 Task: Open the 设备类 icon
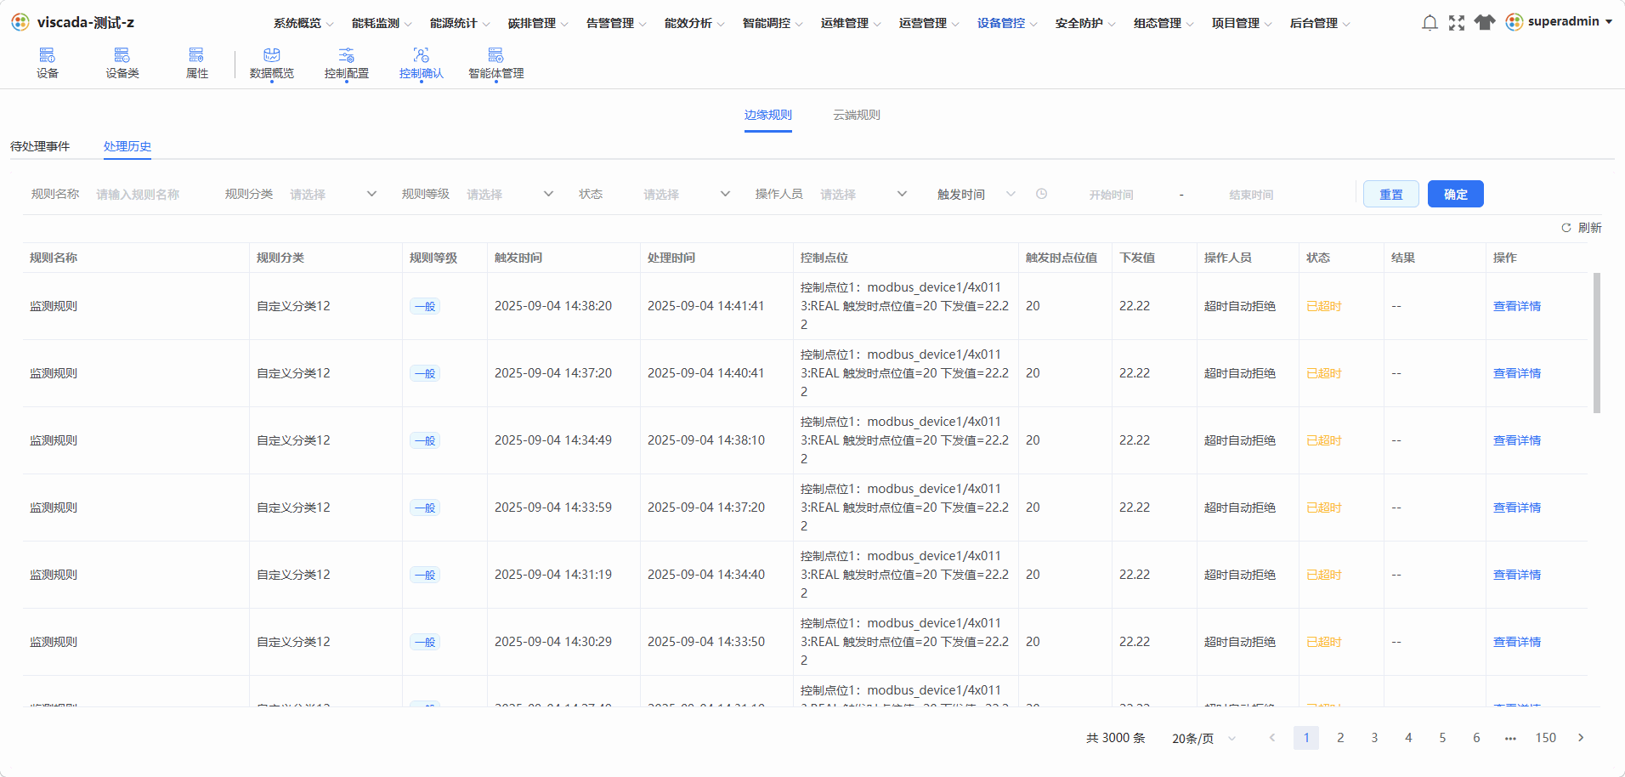pyautogui.click(x=122, y=55)
